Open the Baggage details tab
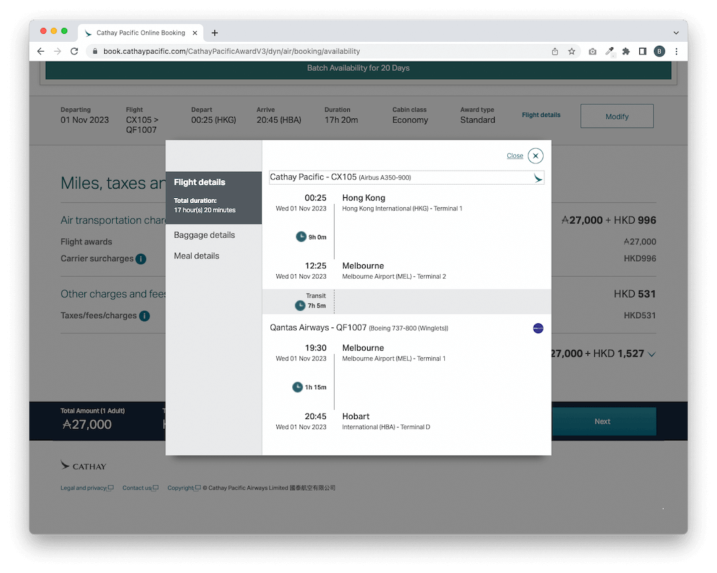Viewport: 717px width, 573px height. (x=204, y=235)
